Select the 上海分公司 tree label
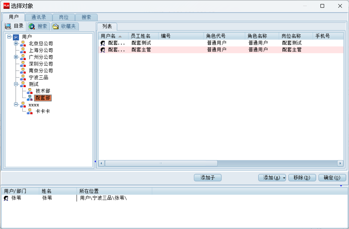Viewport: 349px width, 229px height. [x=41, y=50]
